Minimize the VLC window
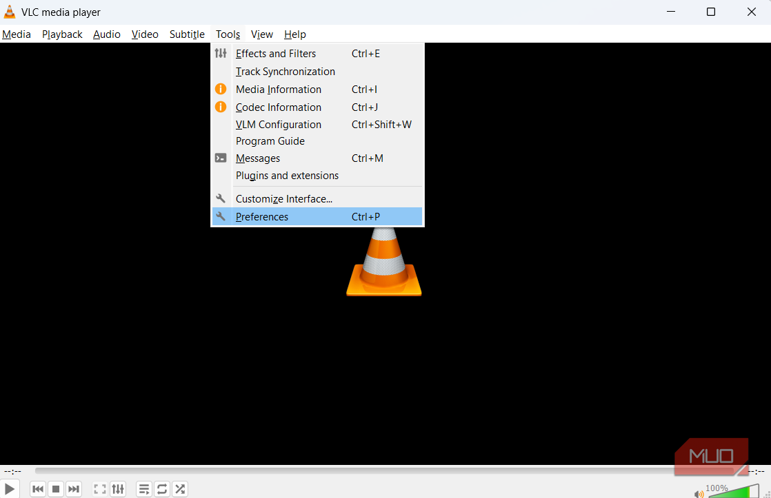The height and width of the screenshot is (498, 771). tap(671, 12)
